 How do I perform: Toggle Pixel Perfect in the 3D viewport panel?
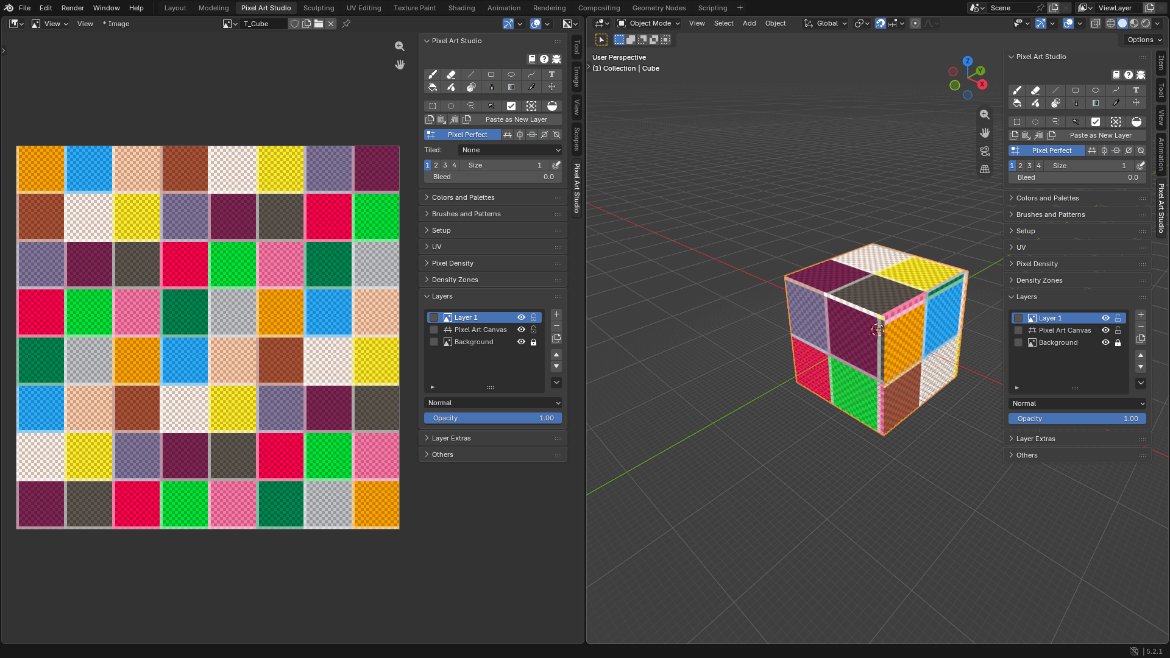pyautogui.click(x=1046, y=150)
